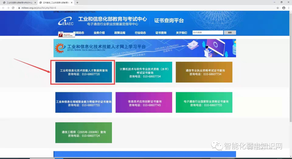Open 行业动态 in the navigation menu
The width and height of the screenshot is (292, 159).
[x=140, y=33]
